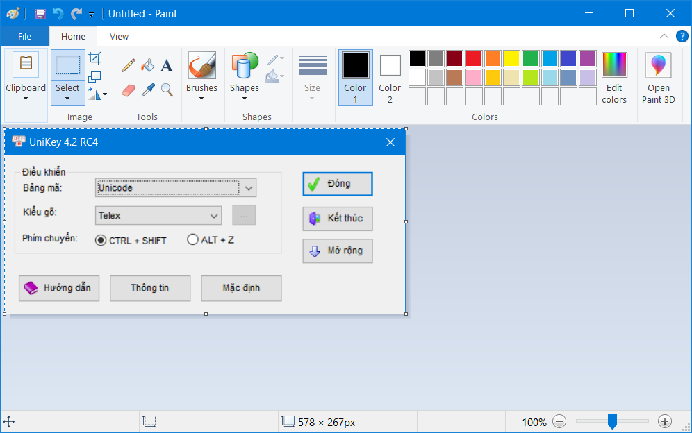Click the Edit colors button
Screen dimensions: 692x433
point(614,76)
